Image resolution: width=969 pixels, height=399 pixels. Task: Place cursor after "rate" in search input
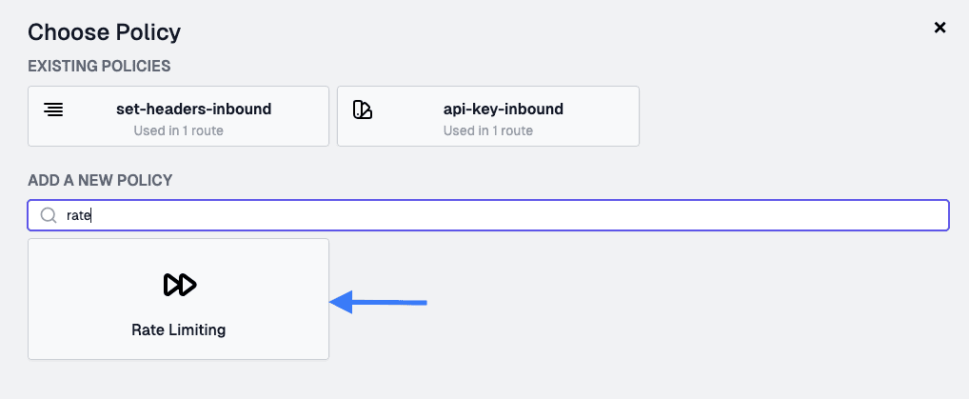pos(91,215)
